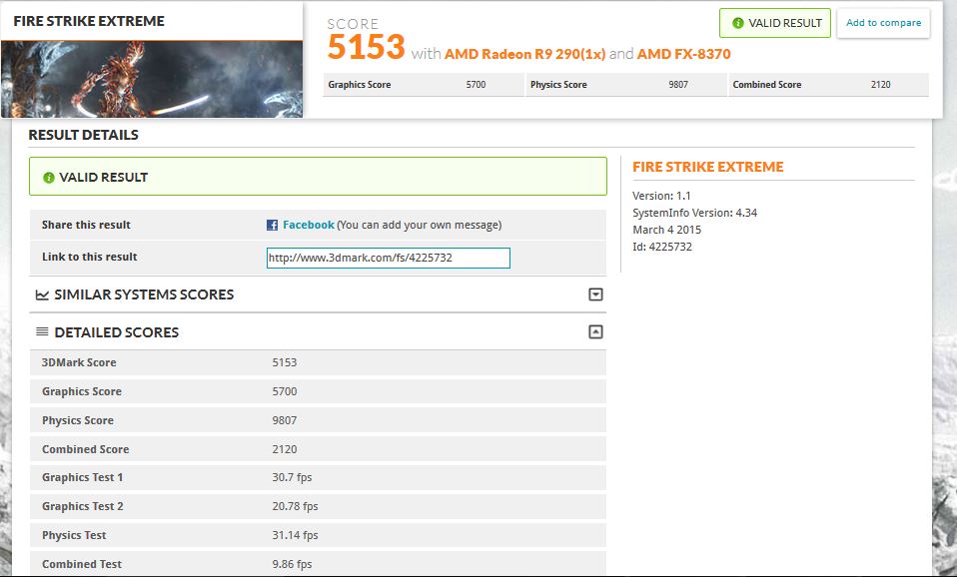Open the Facebook share link
The image size is (957, 577).
[x=309, y=225]
